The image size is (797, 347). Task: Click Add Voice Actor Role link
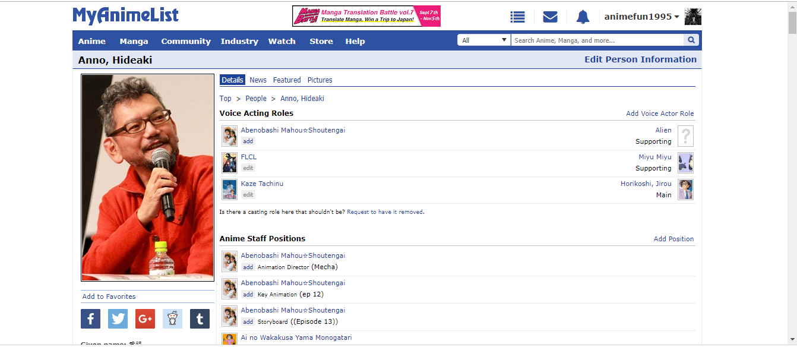coord(660,113)
